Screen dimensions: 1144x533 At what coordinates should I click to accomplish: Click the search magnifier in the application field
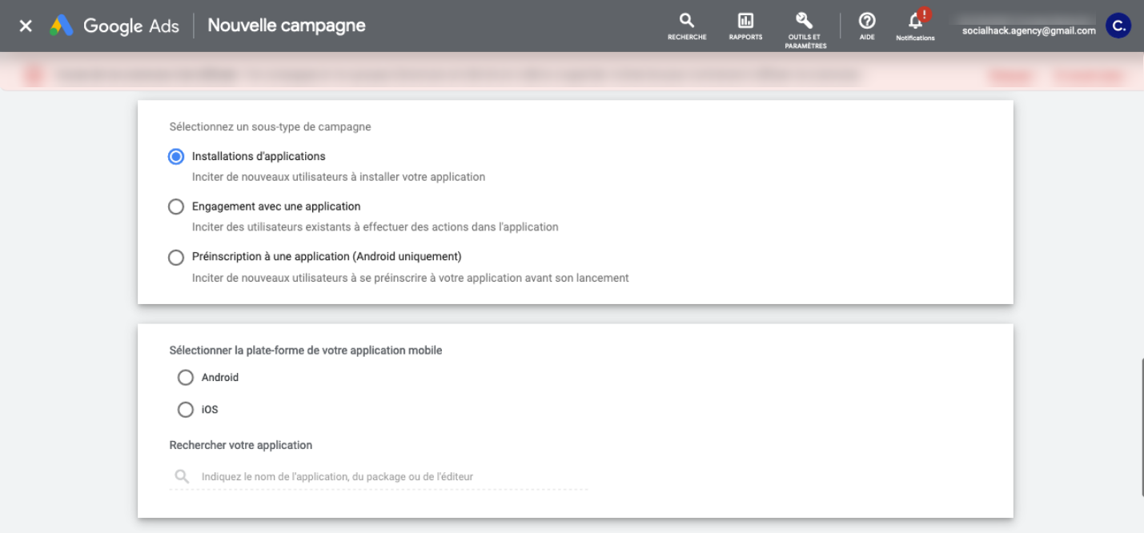[x=181, y=475]
